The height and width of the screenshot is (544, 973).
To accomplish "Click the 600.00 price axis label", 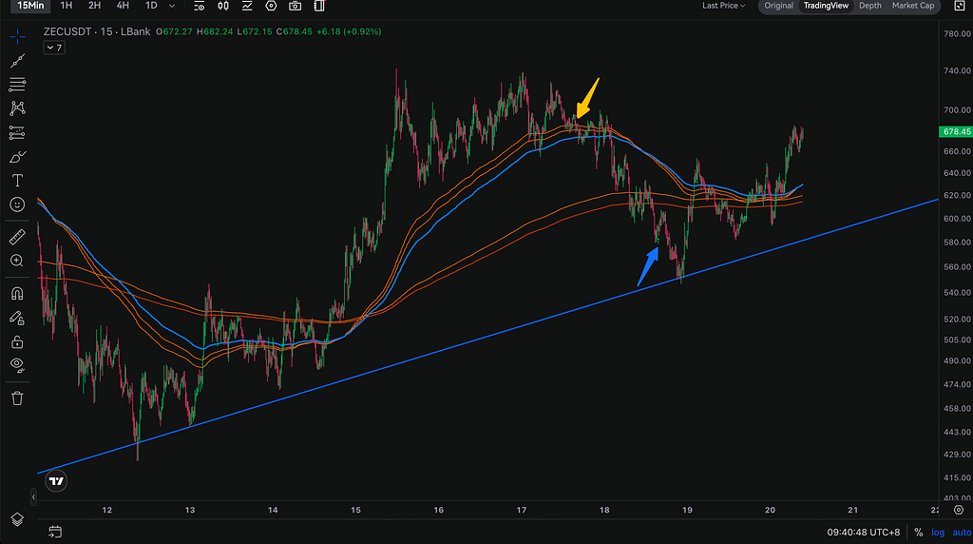I will click(957, 219).
